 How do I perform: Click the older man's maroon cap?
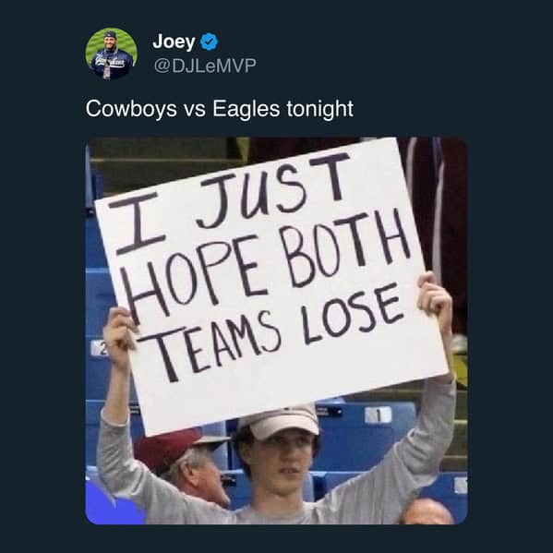[x=178, y=448]
